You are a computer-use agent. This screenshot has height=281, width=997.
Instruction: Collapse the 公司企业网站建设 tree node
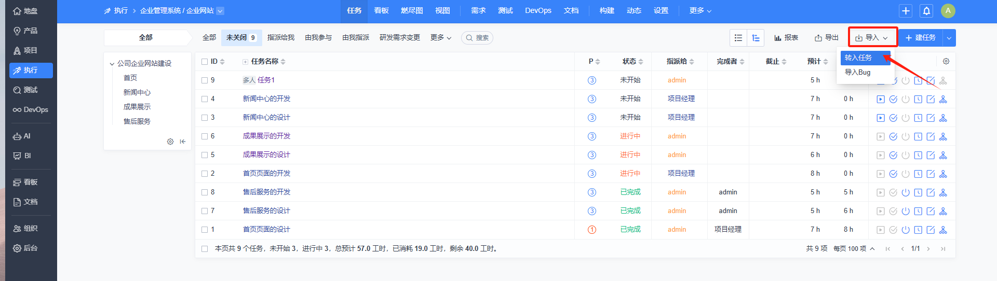(x=112, y=64)
